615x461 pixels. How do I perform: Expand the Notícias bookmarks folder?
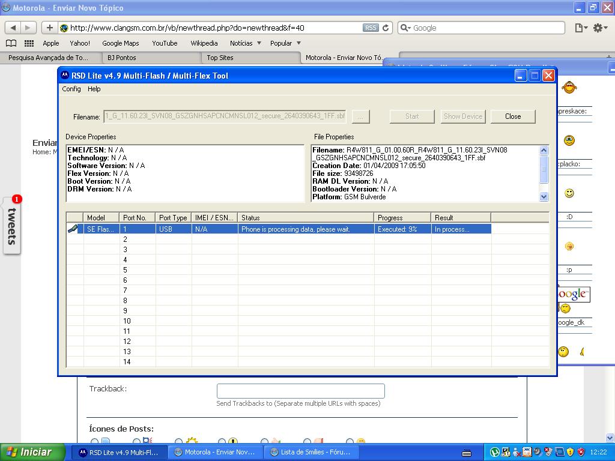[246, 43]
